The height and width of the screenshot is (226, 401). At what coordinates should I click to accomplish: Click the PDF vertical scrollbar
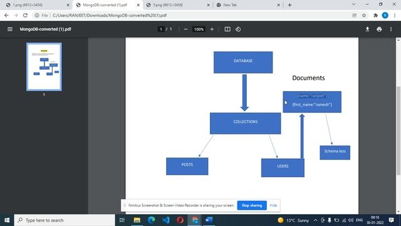pos(398,131)
